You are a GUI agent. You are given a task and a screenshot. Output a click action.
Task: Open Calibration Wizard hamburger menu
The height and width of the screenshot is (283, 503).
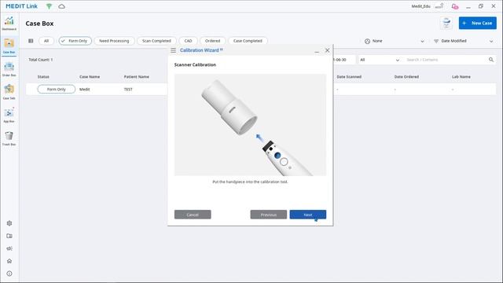pyautogui.click(x=173, y=50)
